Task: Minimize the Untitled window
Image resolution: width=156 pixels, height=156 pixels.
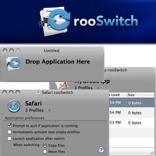Action: click(12, 51)
